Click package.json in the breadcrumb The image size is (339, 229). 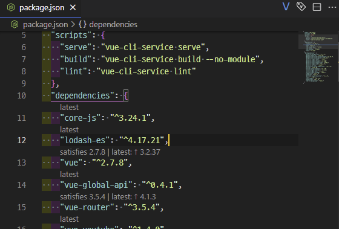pos(45,25)
